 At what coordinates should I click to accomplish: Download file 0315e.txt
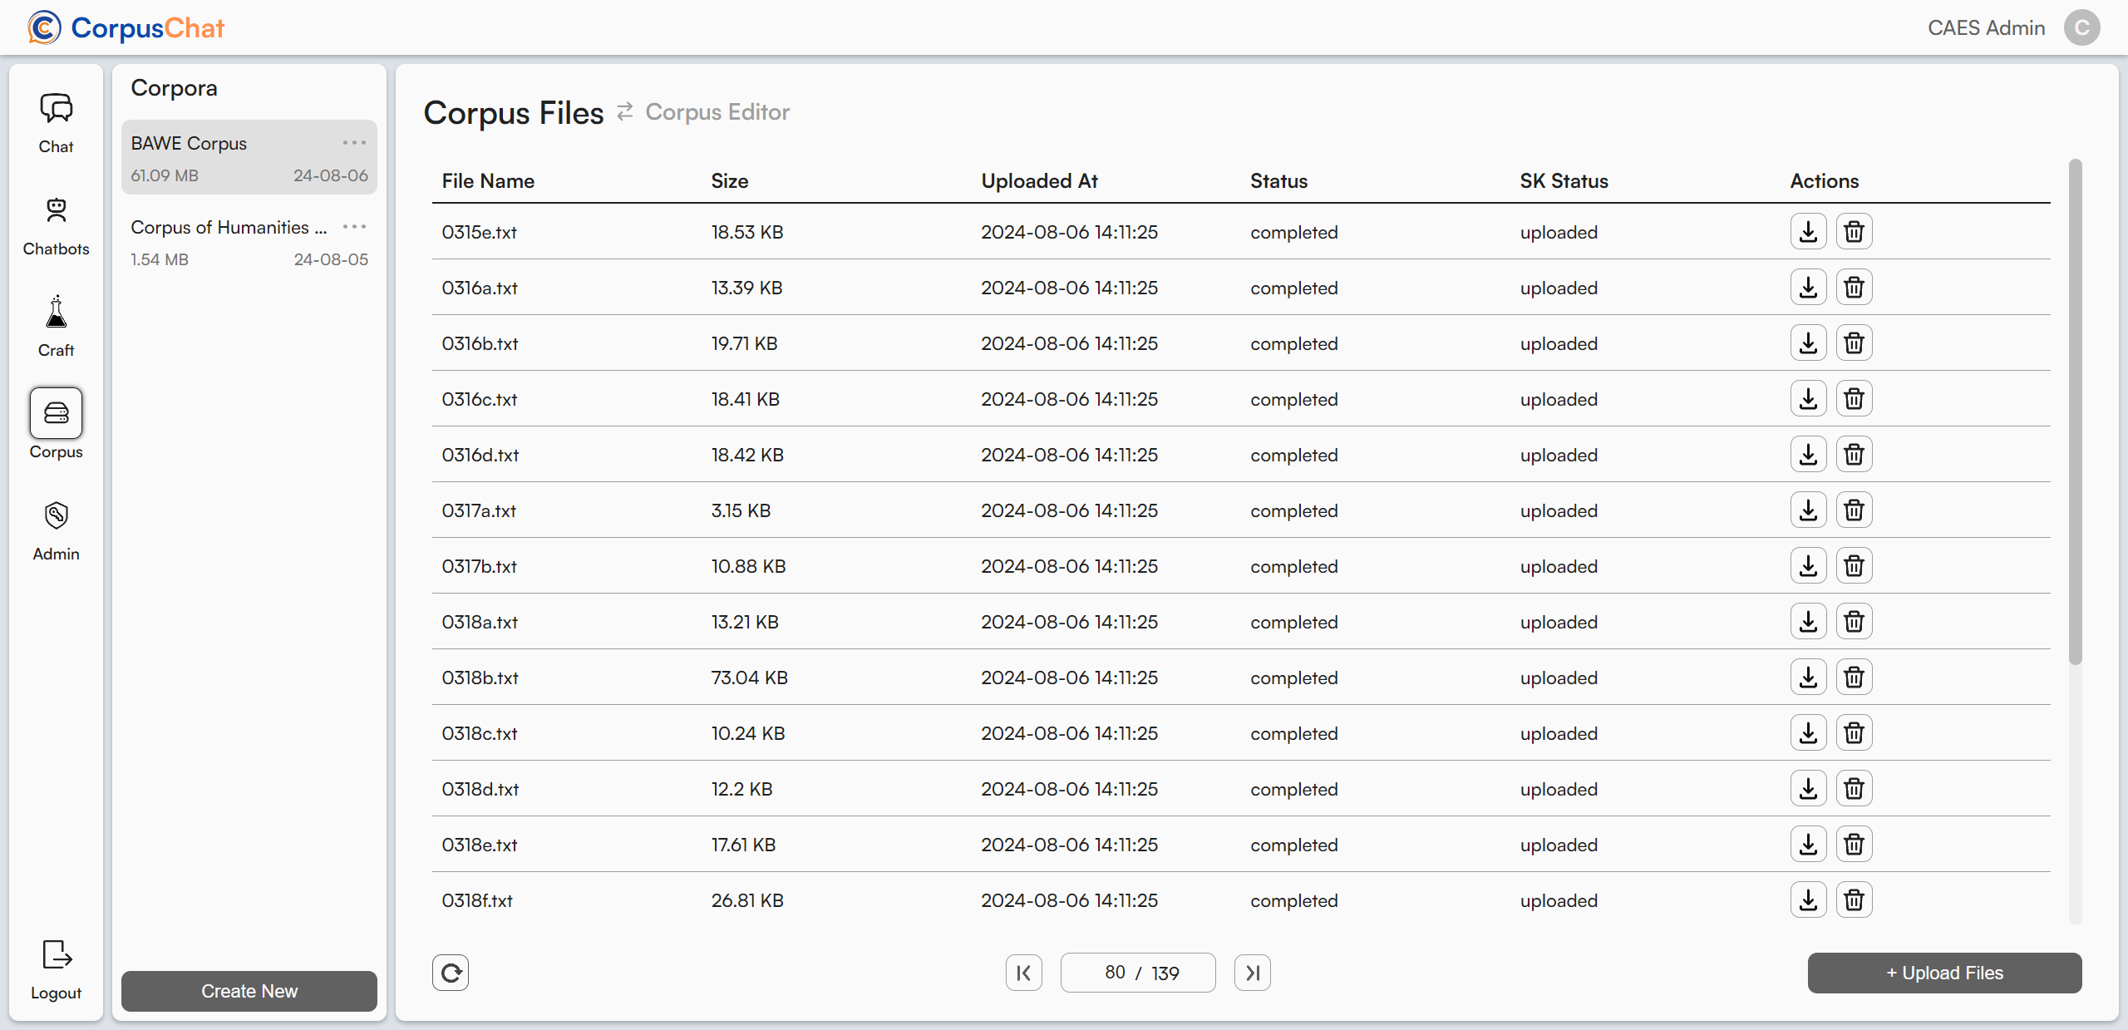pos(1808,232)
